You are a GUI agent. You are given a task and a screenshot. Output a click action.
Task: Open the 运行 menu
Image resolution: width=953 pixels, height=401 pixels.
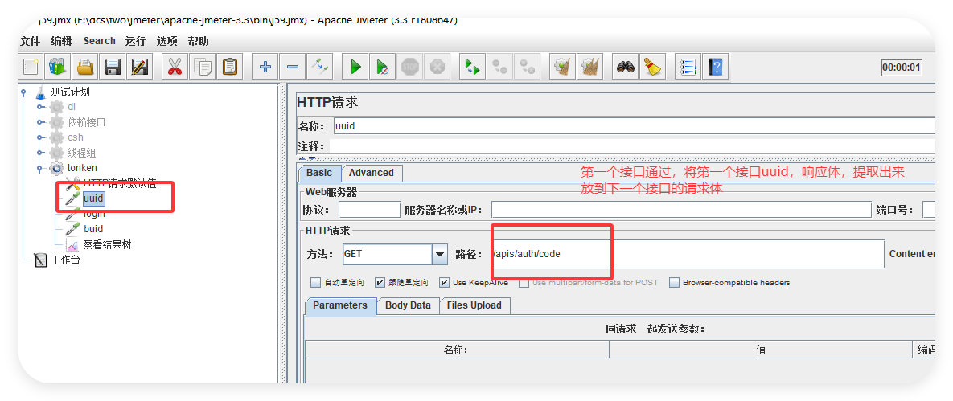tap(136, 41)
